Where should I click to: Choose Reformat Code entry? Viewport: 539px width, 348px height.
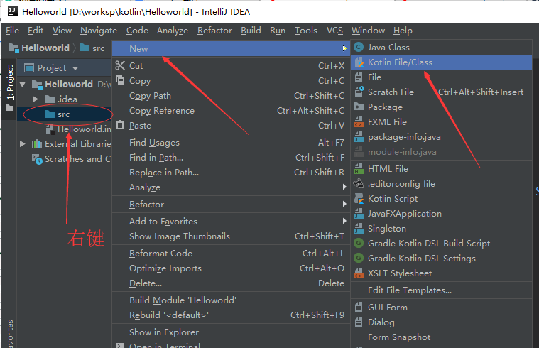pos(231,254)
